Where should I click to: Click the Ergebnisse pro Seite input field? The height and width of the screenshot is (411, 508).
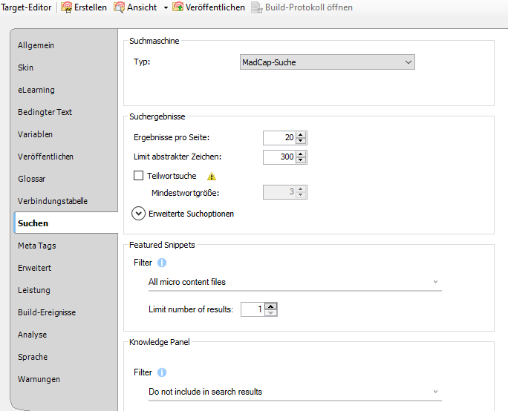(x=279, y=137)
